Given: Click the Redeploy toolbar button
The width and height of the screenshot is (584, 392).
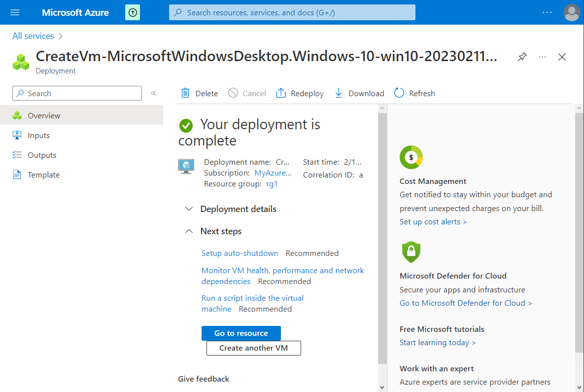Looking at the screenshot, I should tap(300, 93).
